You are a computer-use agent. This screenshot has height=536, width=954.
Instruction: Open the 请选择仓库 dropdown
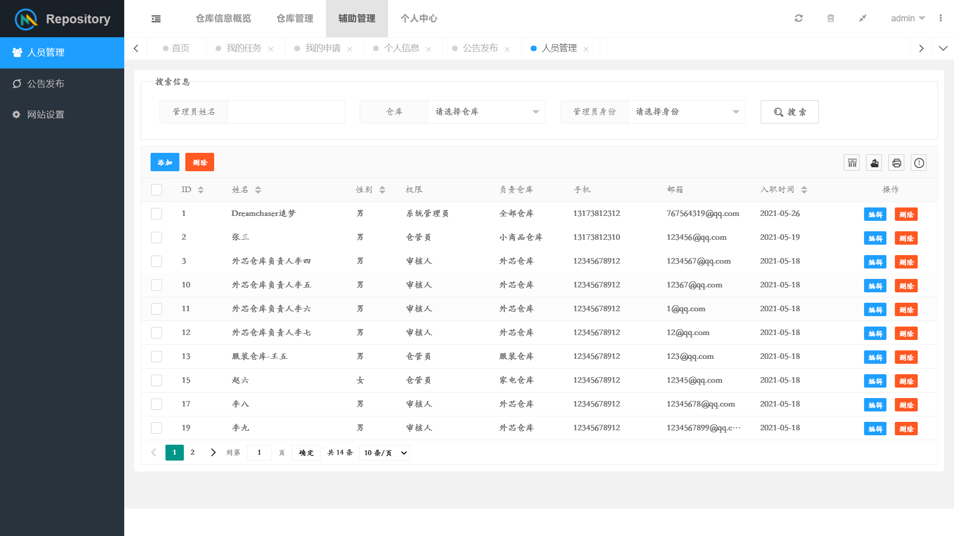coord(486,112)
